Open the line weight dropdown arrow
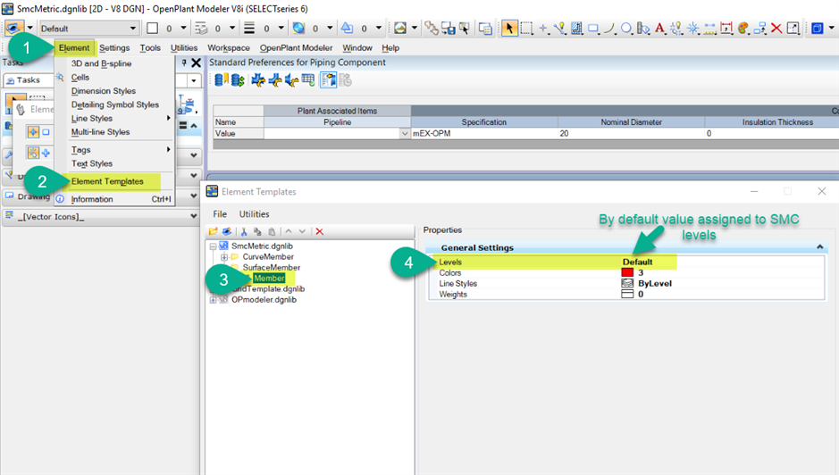 pyautogui.click(x=281, y=29)
